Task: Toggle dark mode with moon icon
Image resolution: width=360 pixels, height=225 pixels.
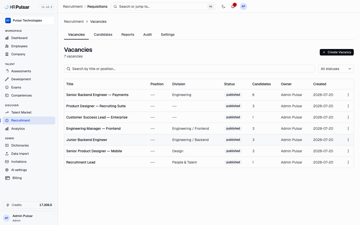Action: tap(223, 6)
